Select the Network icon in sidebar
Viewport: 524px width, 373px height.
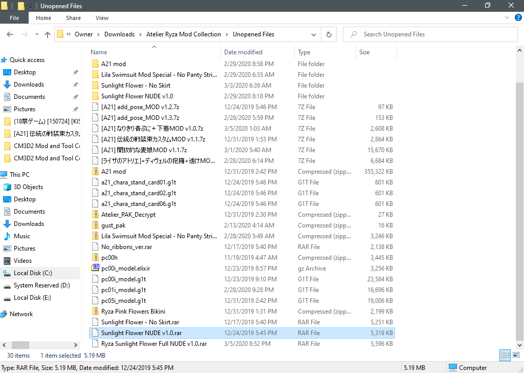4,314
